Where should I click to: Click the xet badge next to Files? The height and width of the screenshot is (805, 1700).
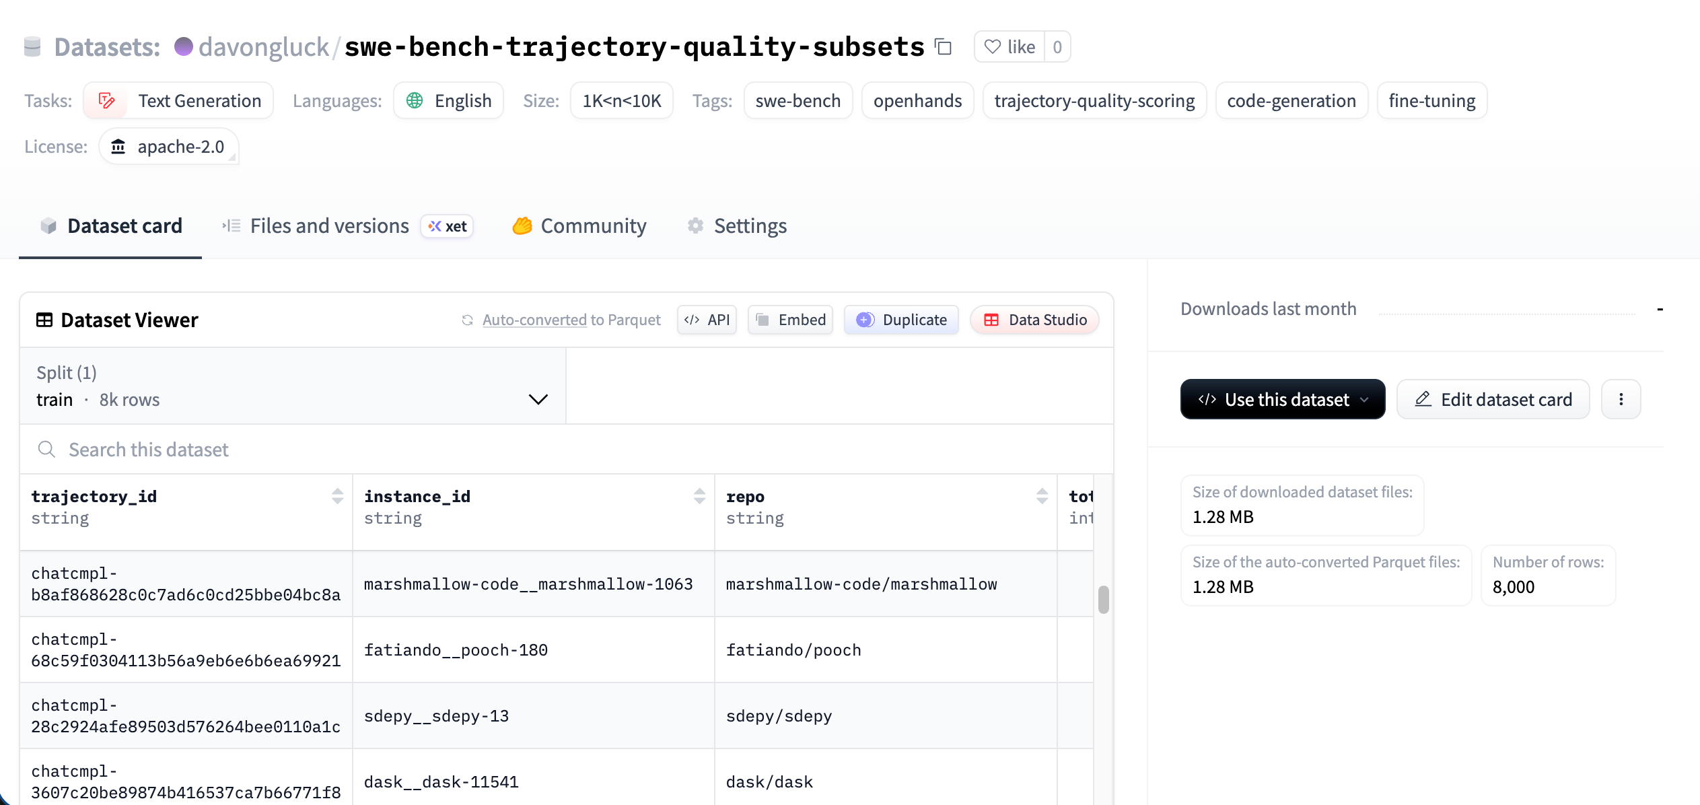coord(448,226)
